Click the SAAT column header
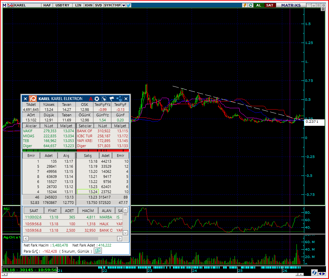This screenshot has height=279, width=329. tap(34, 211)
